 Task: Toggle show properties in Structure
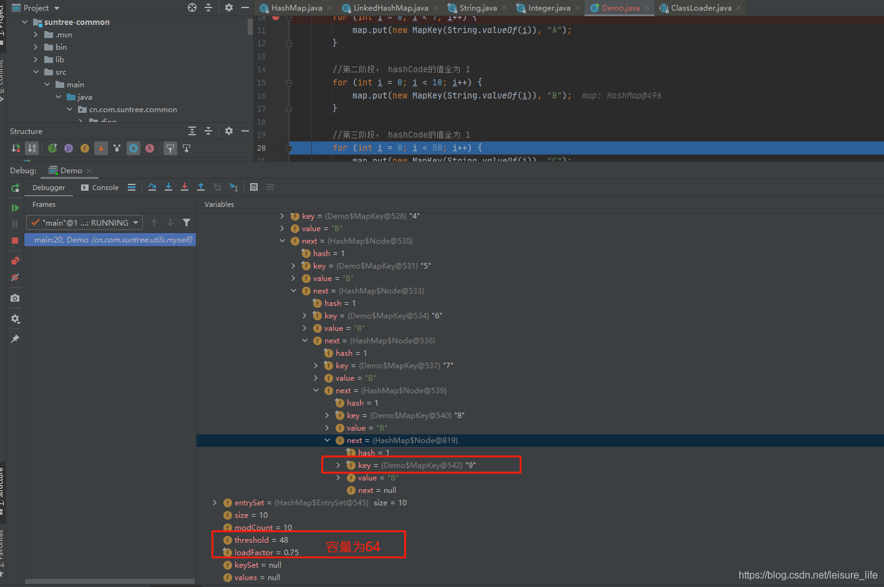pyautogui.click(x=69, y=148)
